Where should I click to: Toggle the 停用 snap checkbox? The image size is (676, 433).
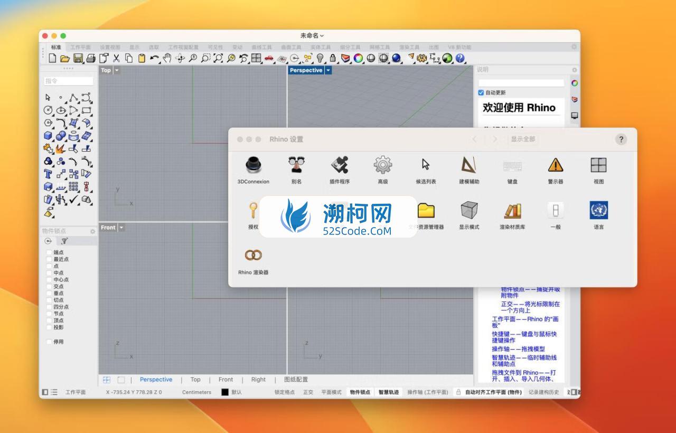49,342
